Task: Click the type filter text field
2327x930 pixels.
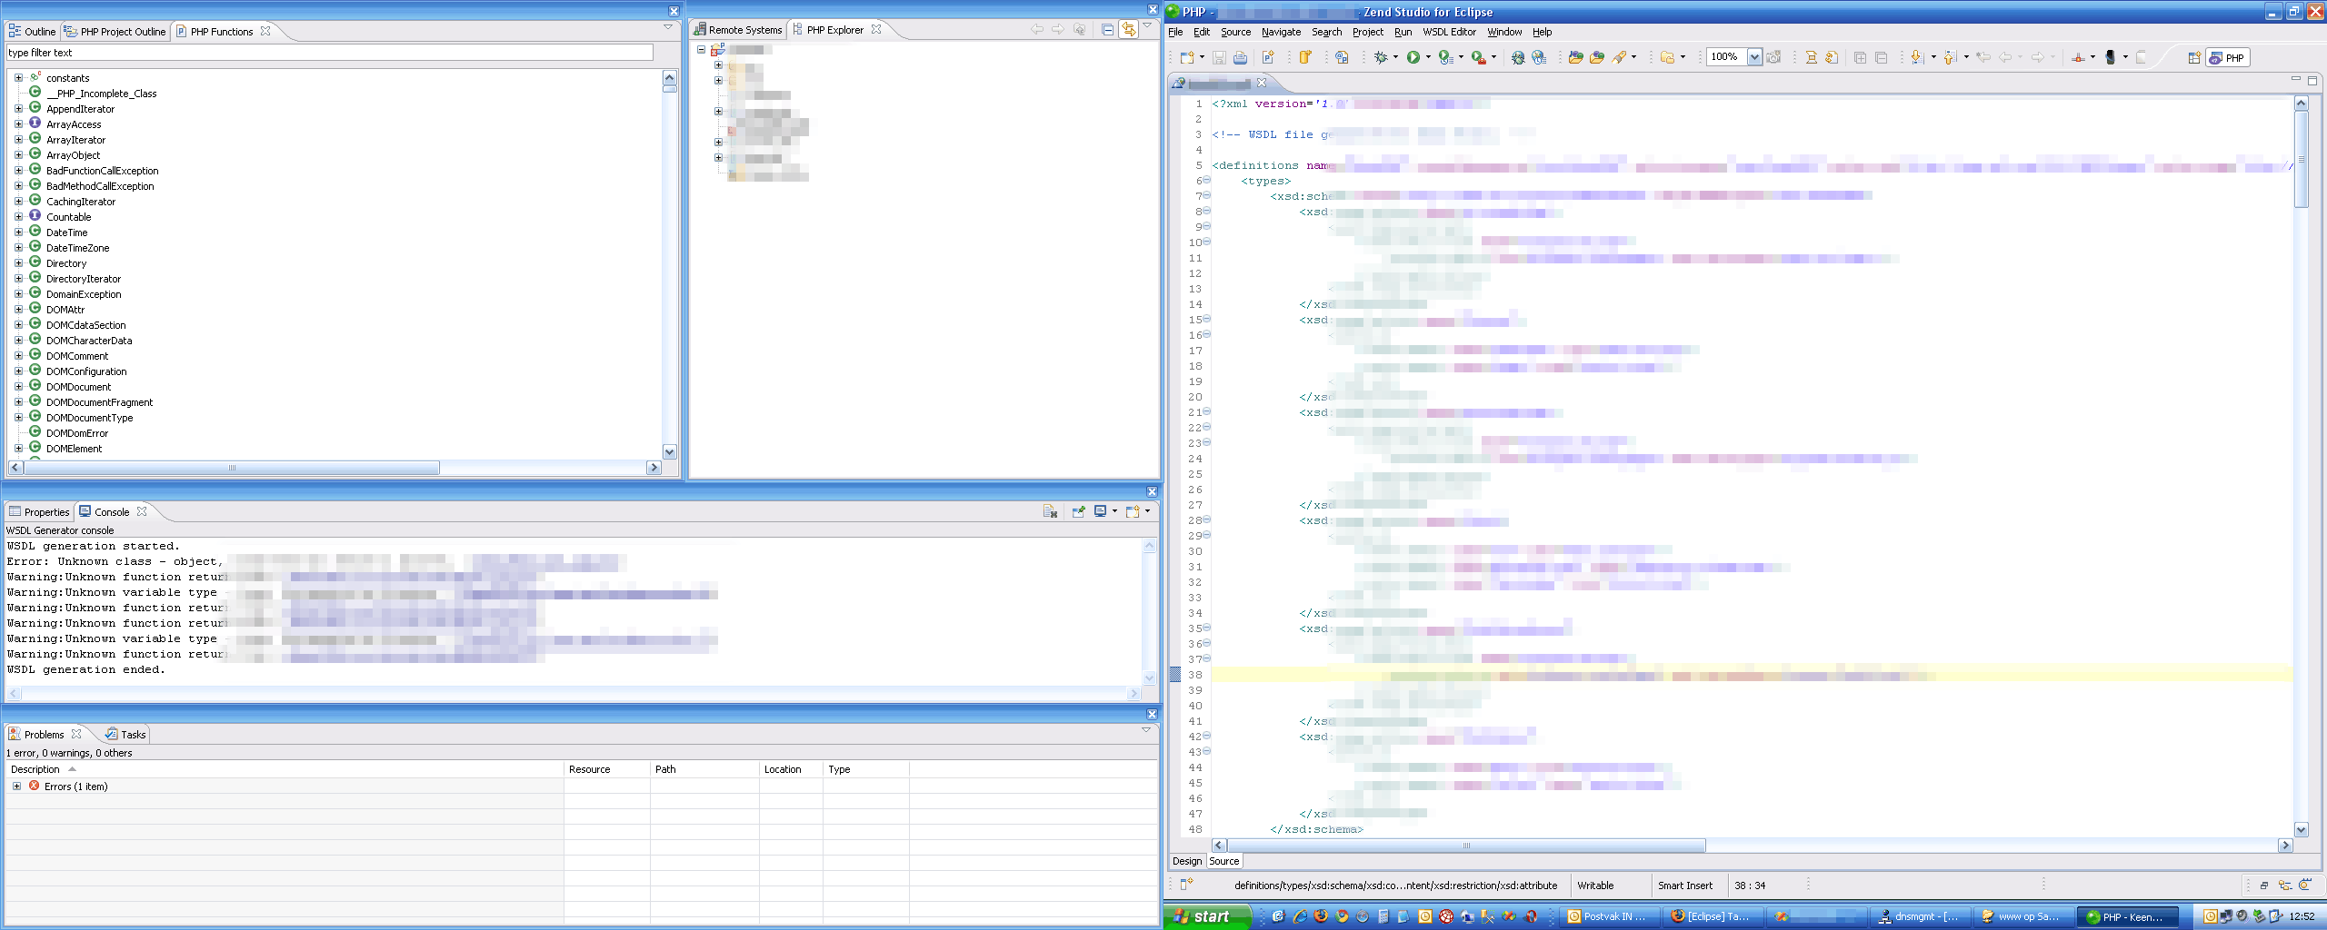Action: click(x=329, y=53)
